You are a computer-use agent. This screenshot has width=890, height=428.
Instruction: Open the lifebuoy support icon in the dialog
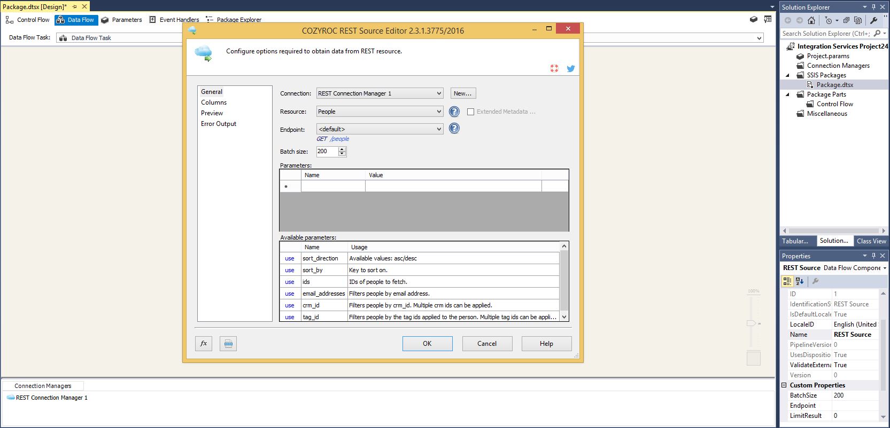(554, 69)
